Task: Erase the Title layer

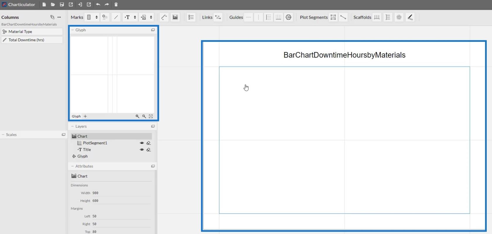Action: click(148, 150)
